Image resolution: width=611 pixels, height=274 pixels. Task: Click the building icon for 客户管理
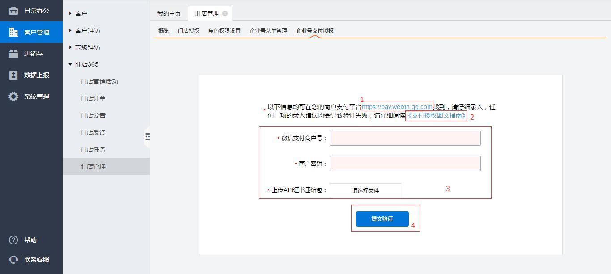click(x=13, y=32)
